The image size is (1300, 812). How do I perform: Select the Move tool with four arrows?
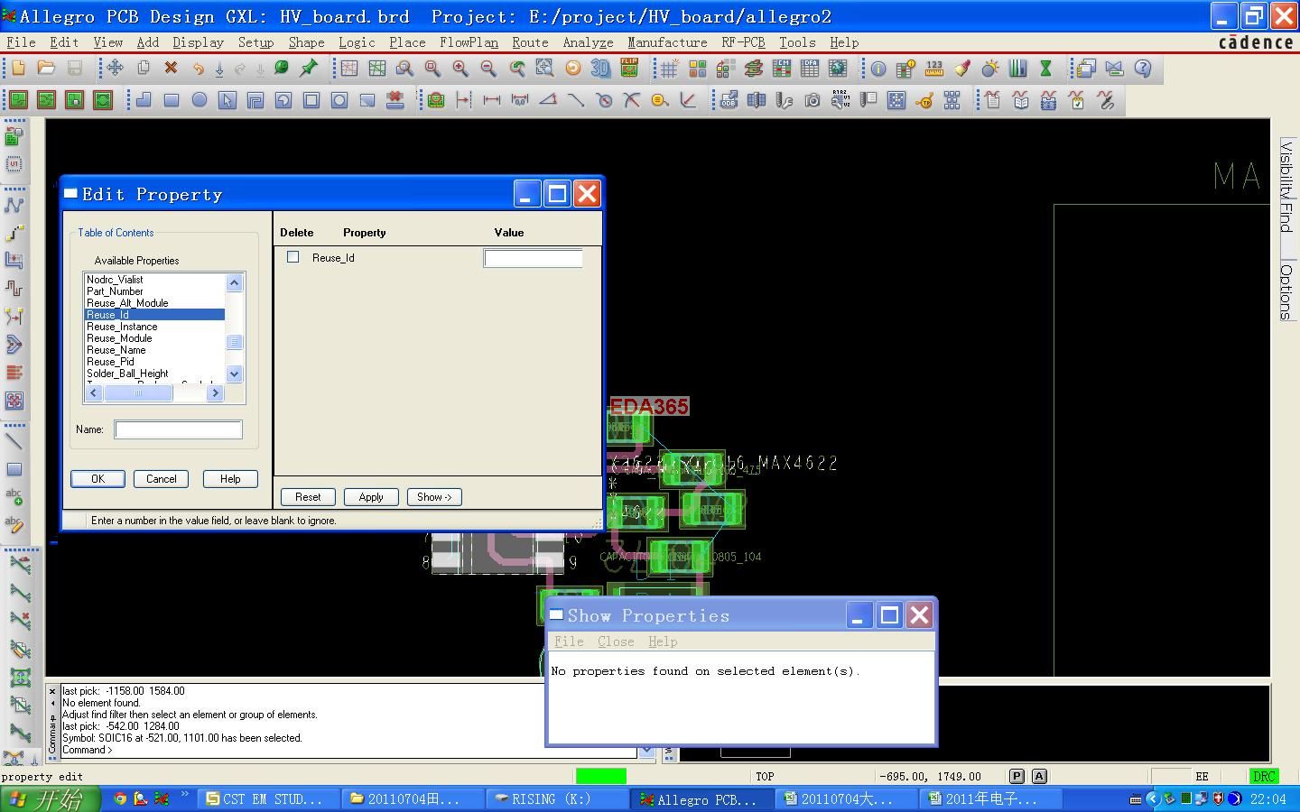click(x=115, y=68)
